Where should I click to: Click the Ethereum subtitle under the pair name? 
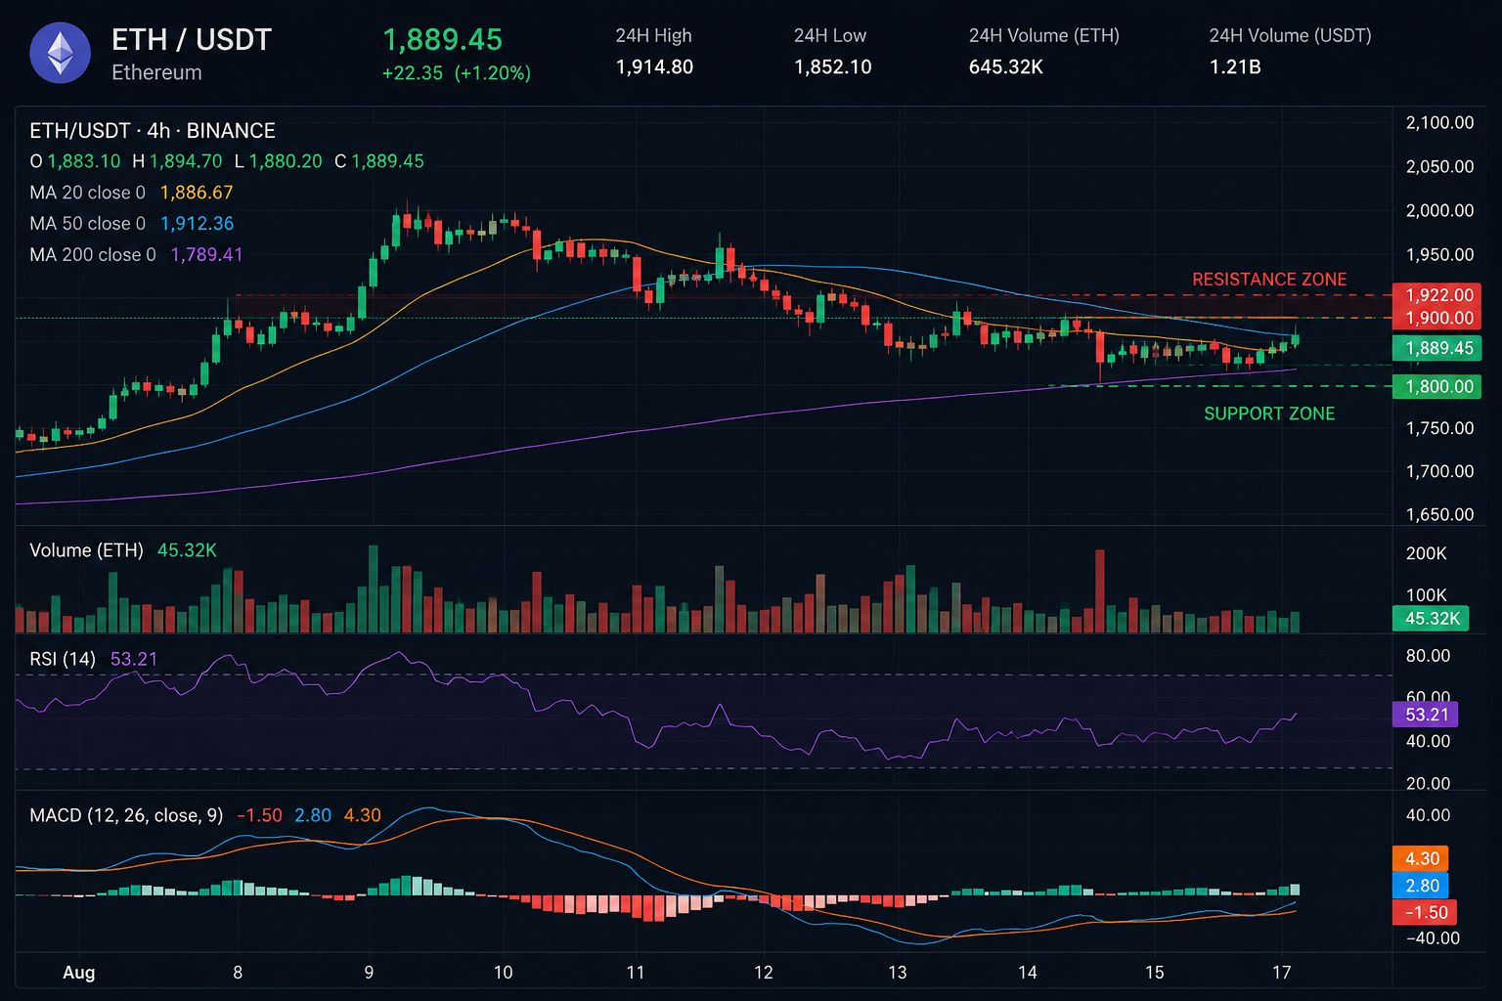156,72
